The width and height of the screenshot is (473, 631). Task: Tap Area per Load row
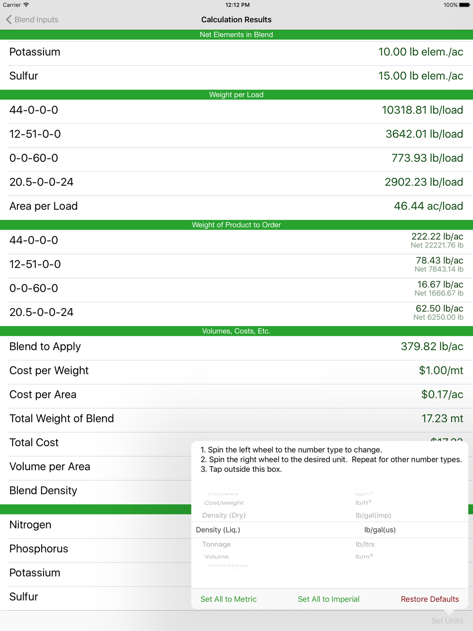[x=236, y=206]
